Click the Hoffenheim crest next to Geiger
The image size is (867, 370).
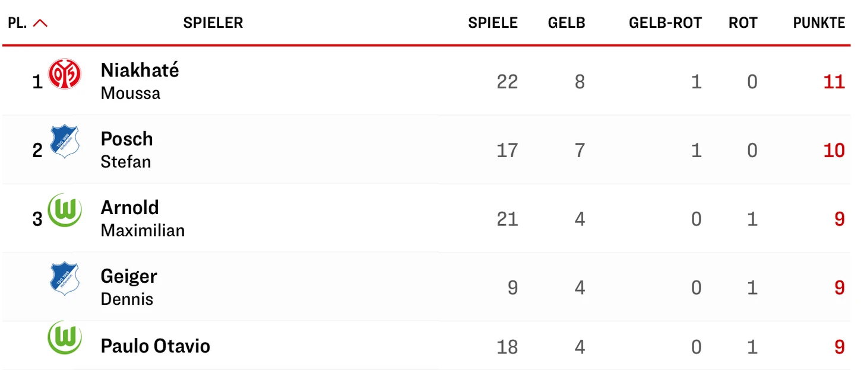pyautogui.click(x=64, y=279)
